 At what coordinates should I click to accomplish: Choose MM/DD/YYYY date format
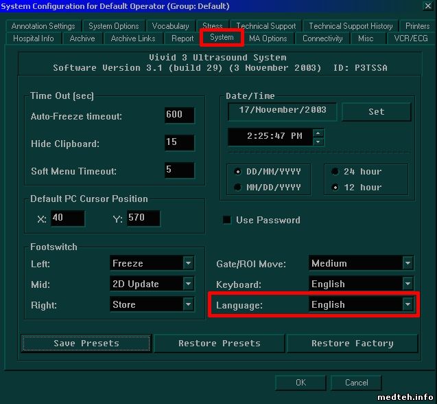click(x=237, y=187)
